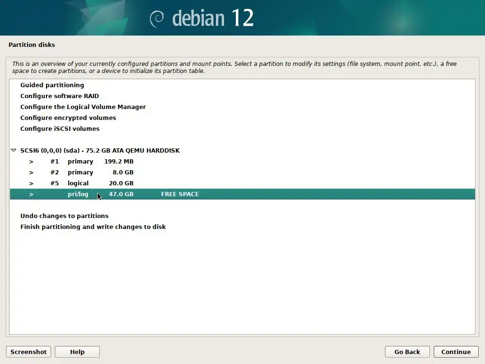Click the 8.0 GB size value
The width and height of the screenshot is (485, 364).
[123, 172]
